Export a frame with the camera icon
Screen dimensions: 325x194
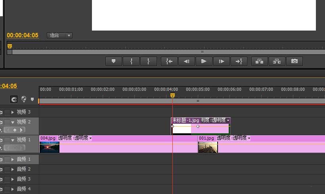(x=294, y=61)
